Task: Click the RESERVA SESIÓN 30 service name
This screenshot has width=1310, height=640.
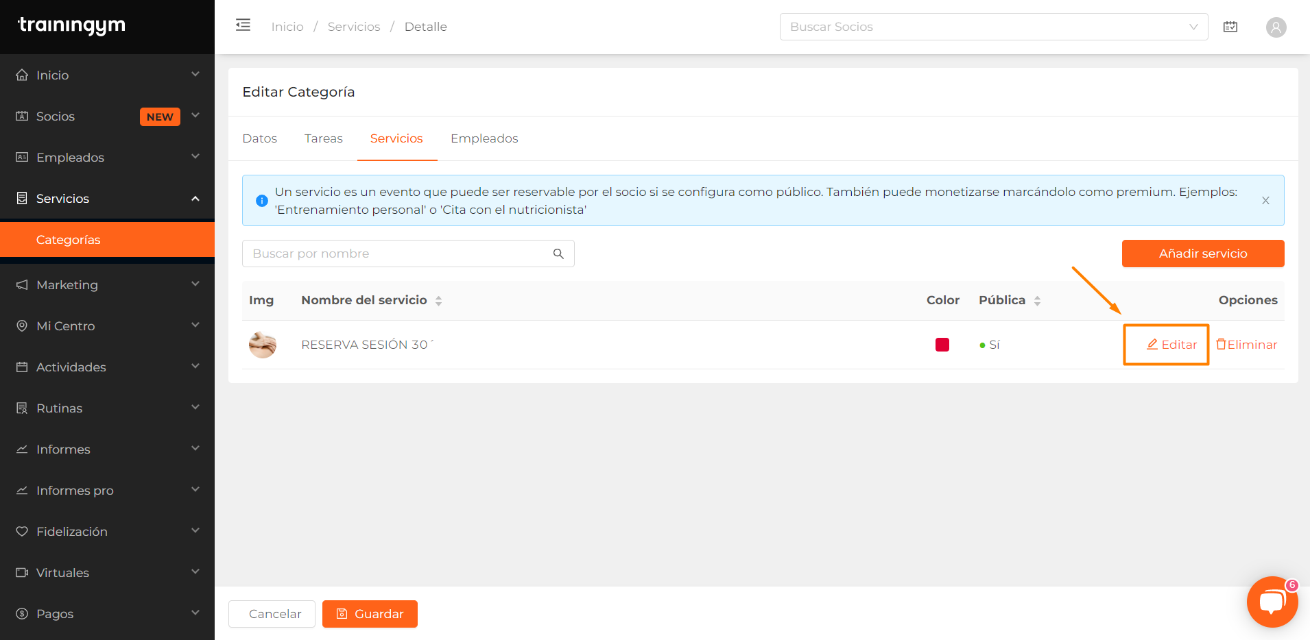Action: click(x=367, y=345)
